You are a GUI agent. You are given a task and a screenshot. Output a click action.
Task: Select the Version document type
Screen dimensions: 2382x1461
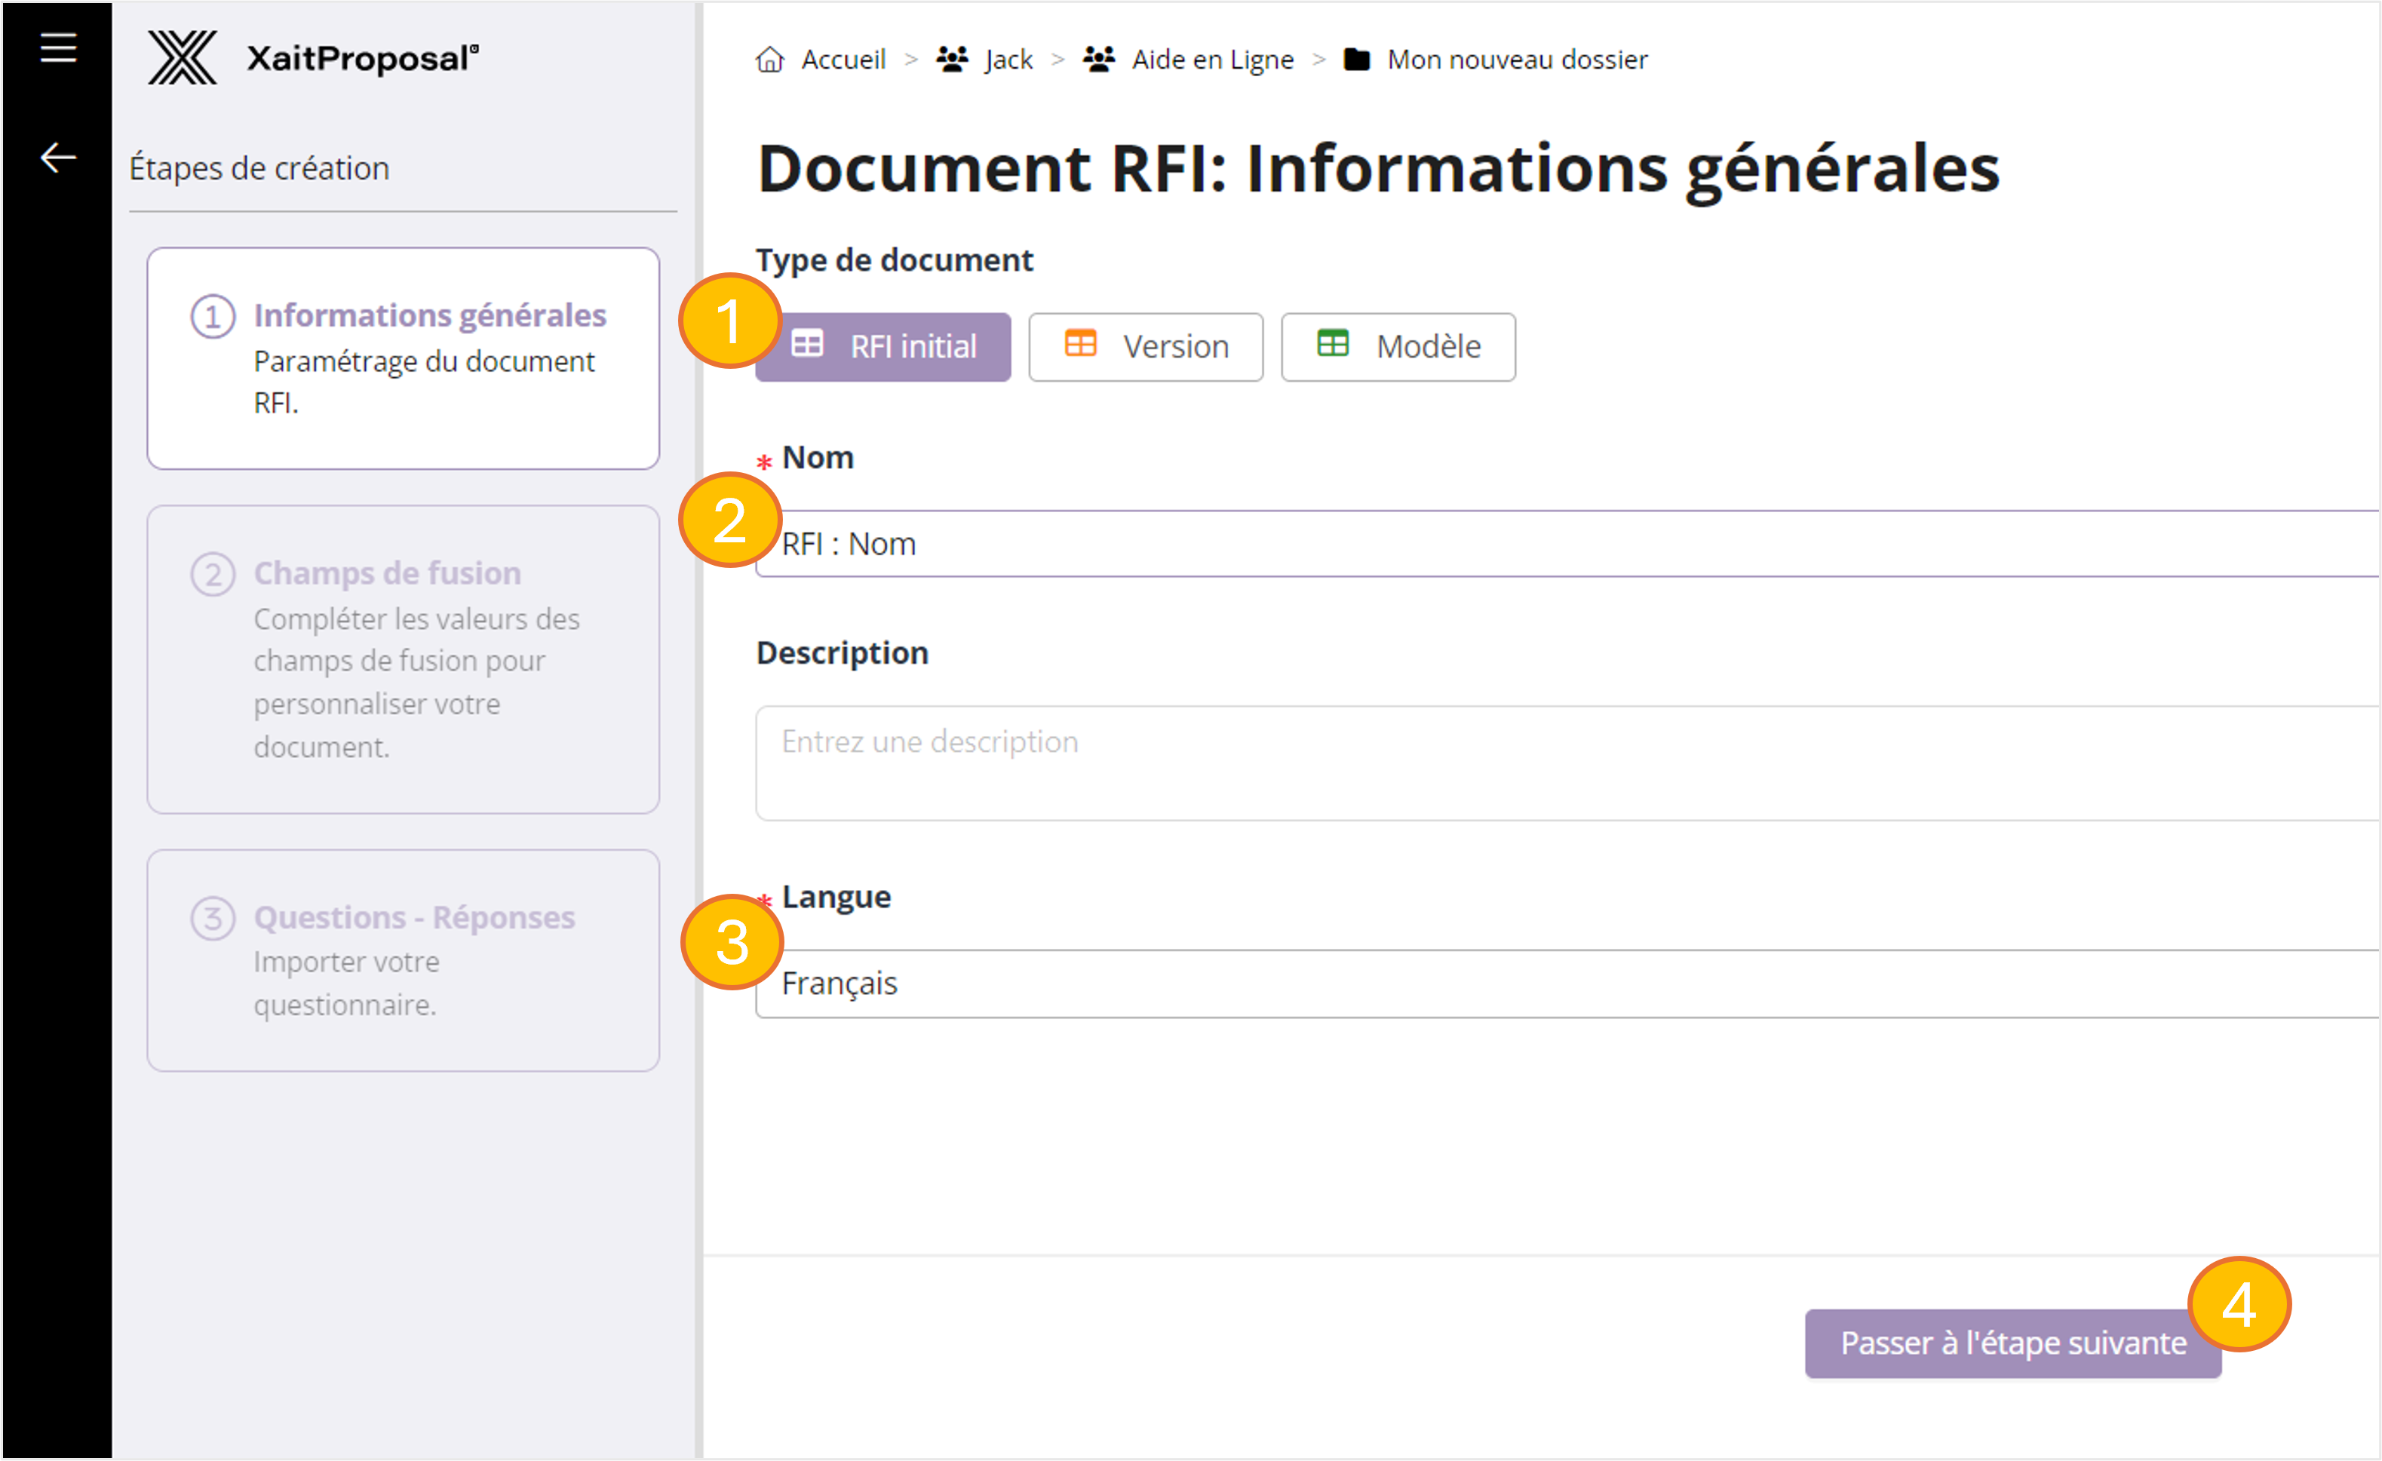pyautogui.click(x=1146, y=346)
